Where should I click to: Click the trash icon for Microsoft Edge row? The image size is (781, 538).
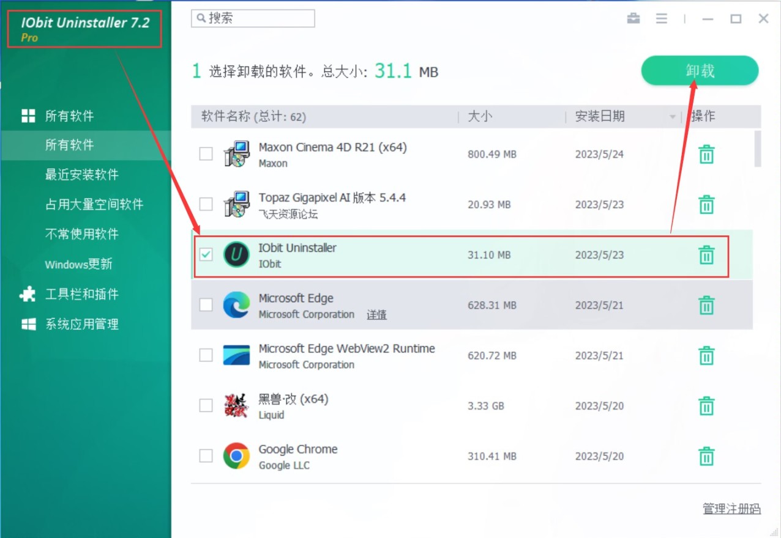tap(706, 304)
